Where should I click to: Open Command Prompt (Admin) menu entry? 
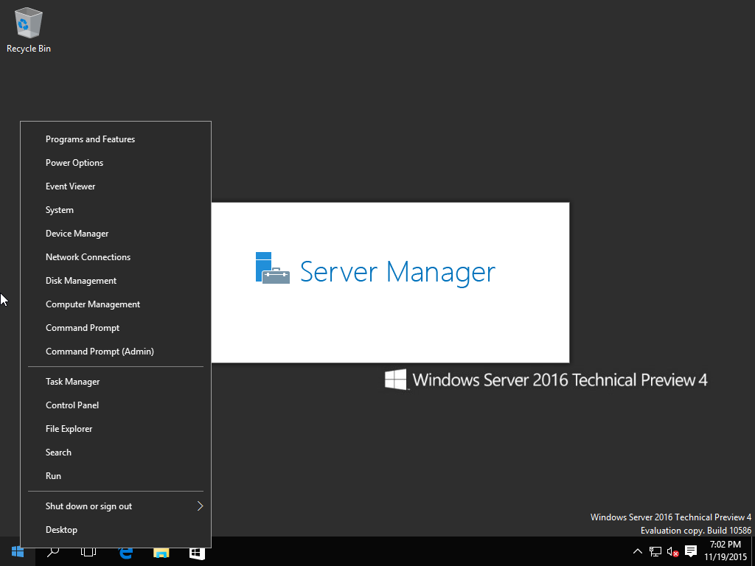click(x=100, y=352)
